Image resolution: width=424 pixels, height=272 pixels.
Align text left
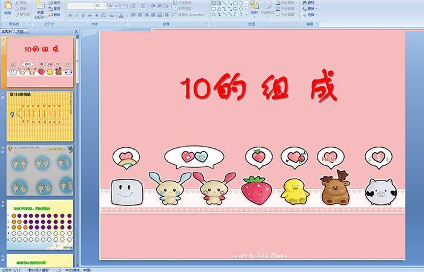[133, 15]
